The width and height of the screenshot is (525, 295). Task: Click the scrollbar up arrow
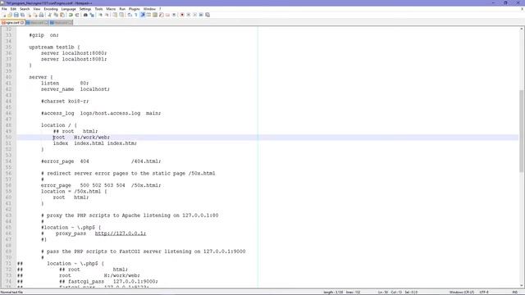[522, 29]
